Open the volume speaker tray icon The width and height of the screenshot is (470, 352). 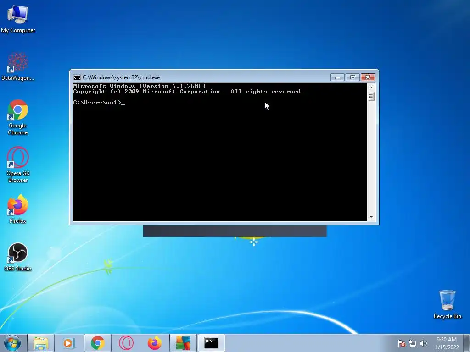(x=424, y=343)
